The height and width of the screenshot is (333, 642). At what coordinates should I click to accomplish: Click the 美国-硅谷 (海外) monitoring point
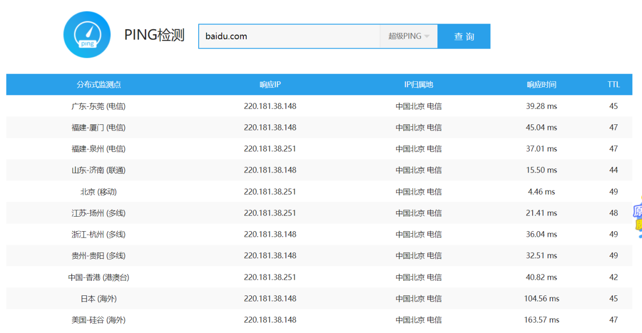99,319
